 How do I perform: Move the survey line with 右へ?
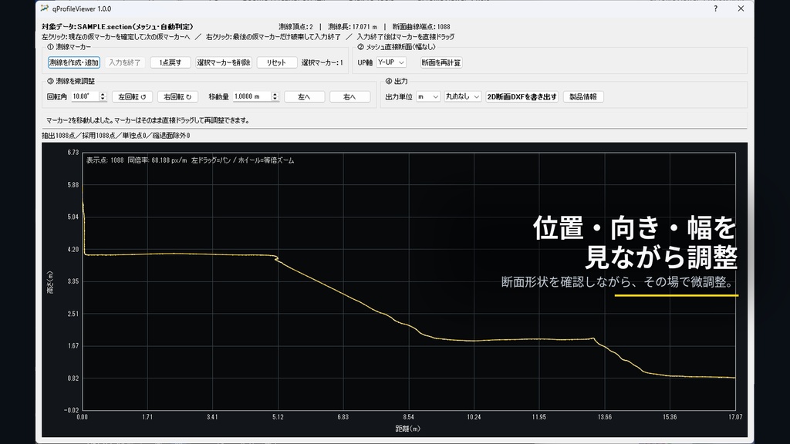point(349,96)
